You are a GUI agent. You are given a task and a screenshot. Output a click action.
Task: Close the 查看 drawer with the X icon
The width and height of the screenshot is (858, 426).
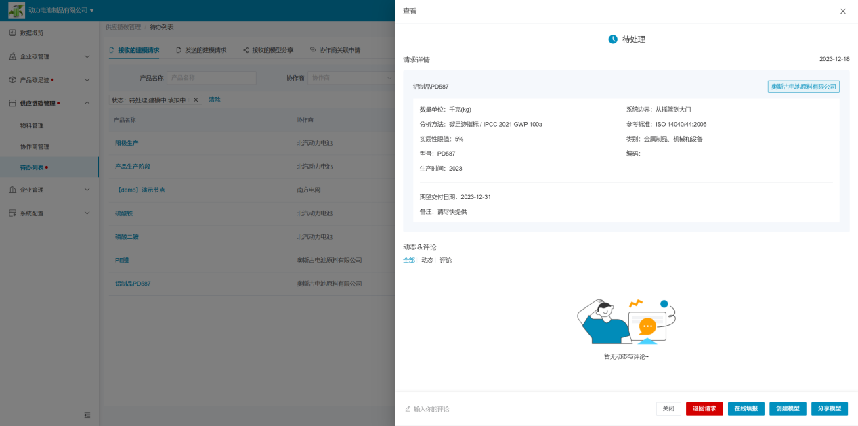click(842, 12)
